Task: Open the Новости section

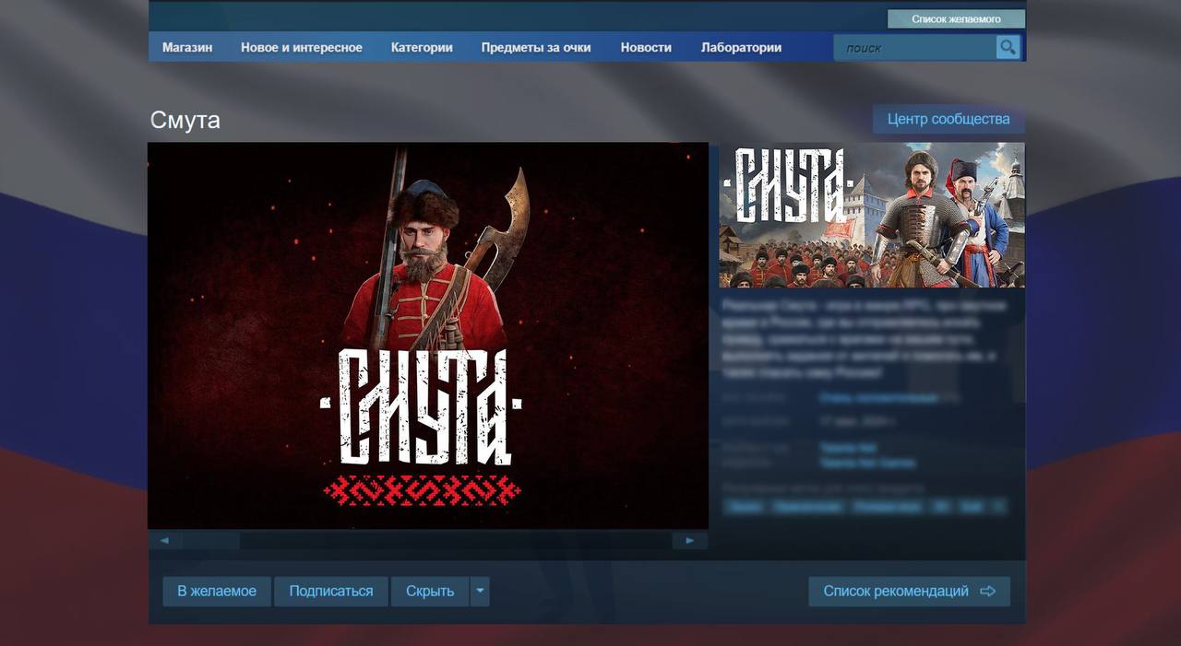Action: [646, 47]
